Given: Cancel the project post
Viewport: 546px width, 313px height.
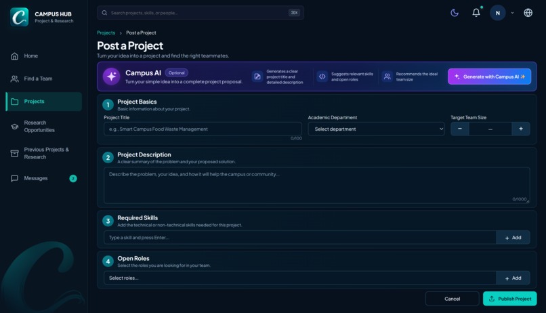Looking at the screenshot, I should click(452, 299).
